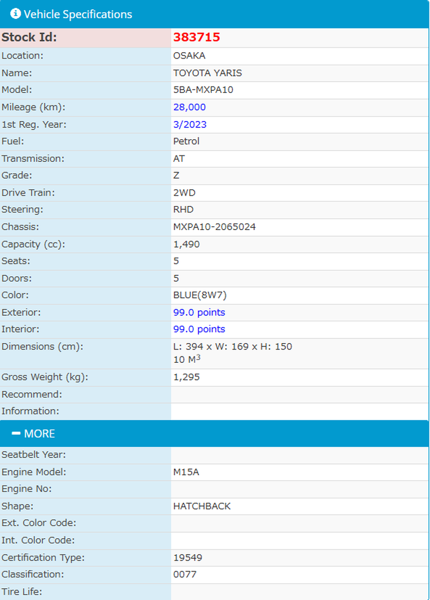This screenshot has height=600, width=430.
Task: Click the Engine No: label
Action: [x=26, y=489]
